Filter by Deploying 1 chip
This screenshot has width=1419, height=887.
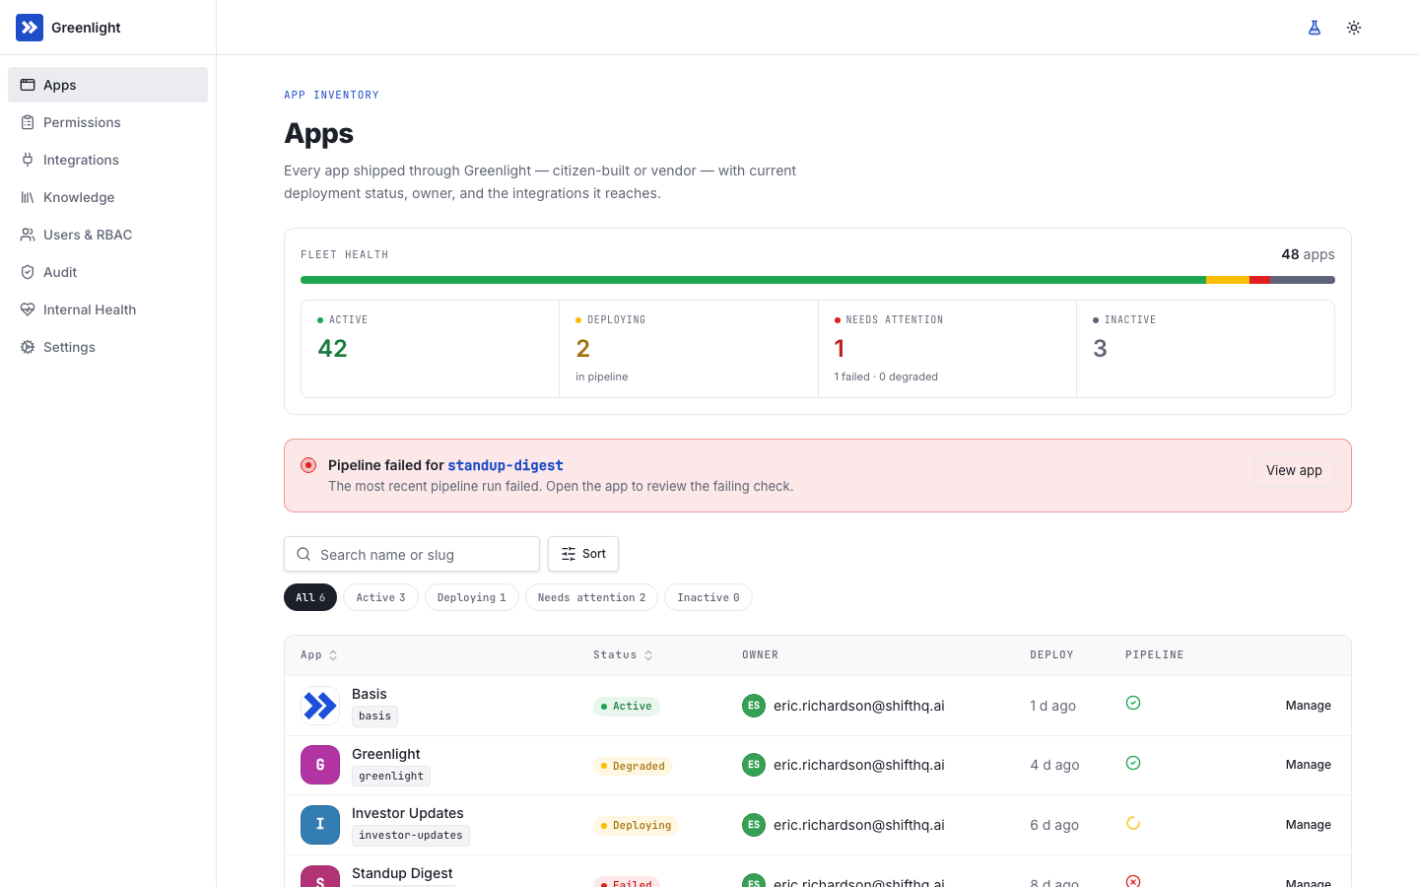472,597
